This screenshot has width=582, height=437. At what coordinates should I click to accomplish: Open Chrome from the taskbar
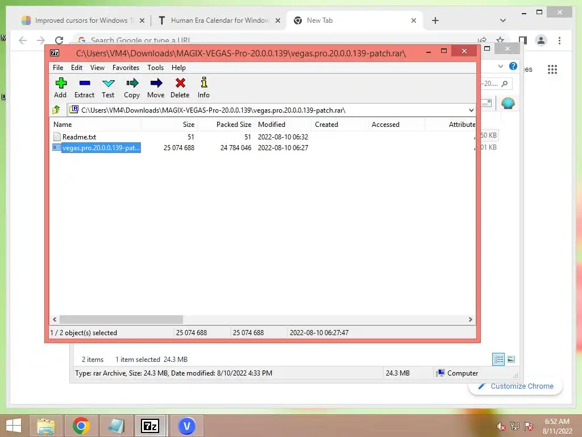(x=81, y=426)
